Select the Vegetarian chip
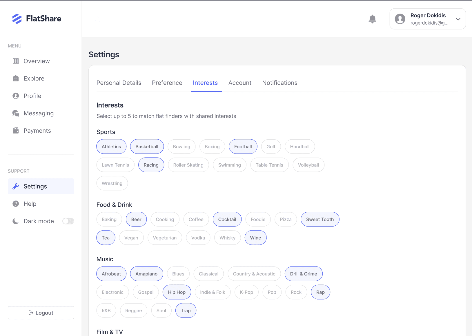472x336 pixels. point(165,238)
